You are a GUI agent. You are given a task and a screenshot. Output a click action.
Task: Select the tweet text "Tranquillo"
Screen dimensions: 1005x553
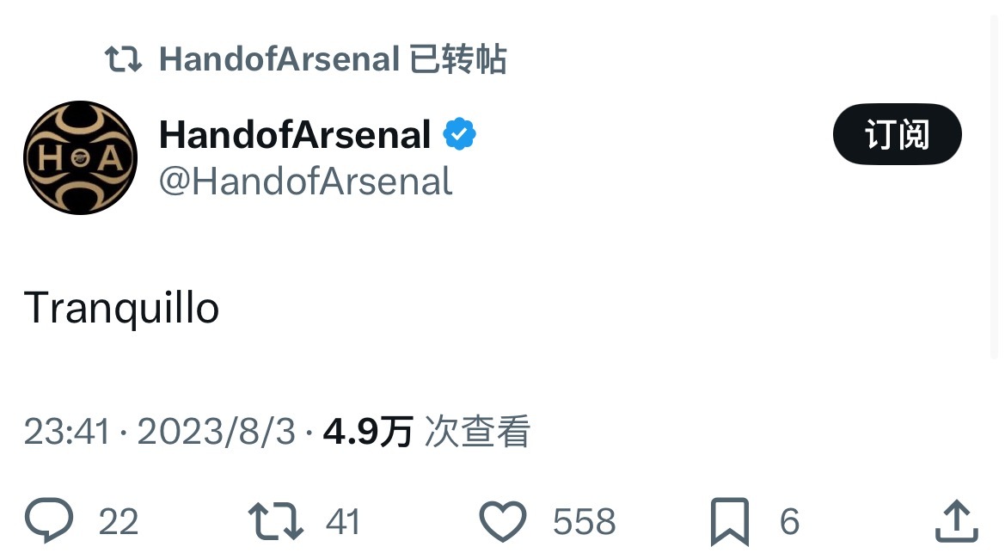pyautogui.click(x=121, y=308)
